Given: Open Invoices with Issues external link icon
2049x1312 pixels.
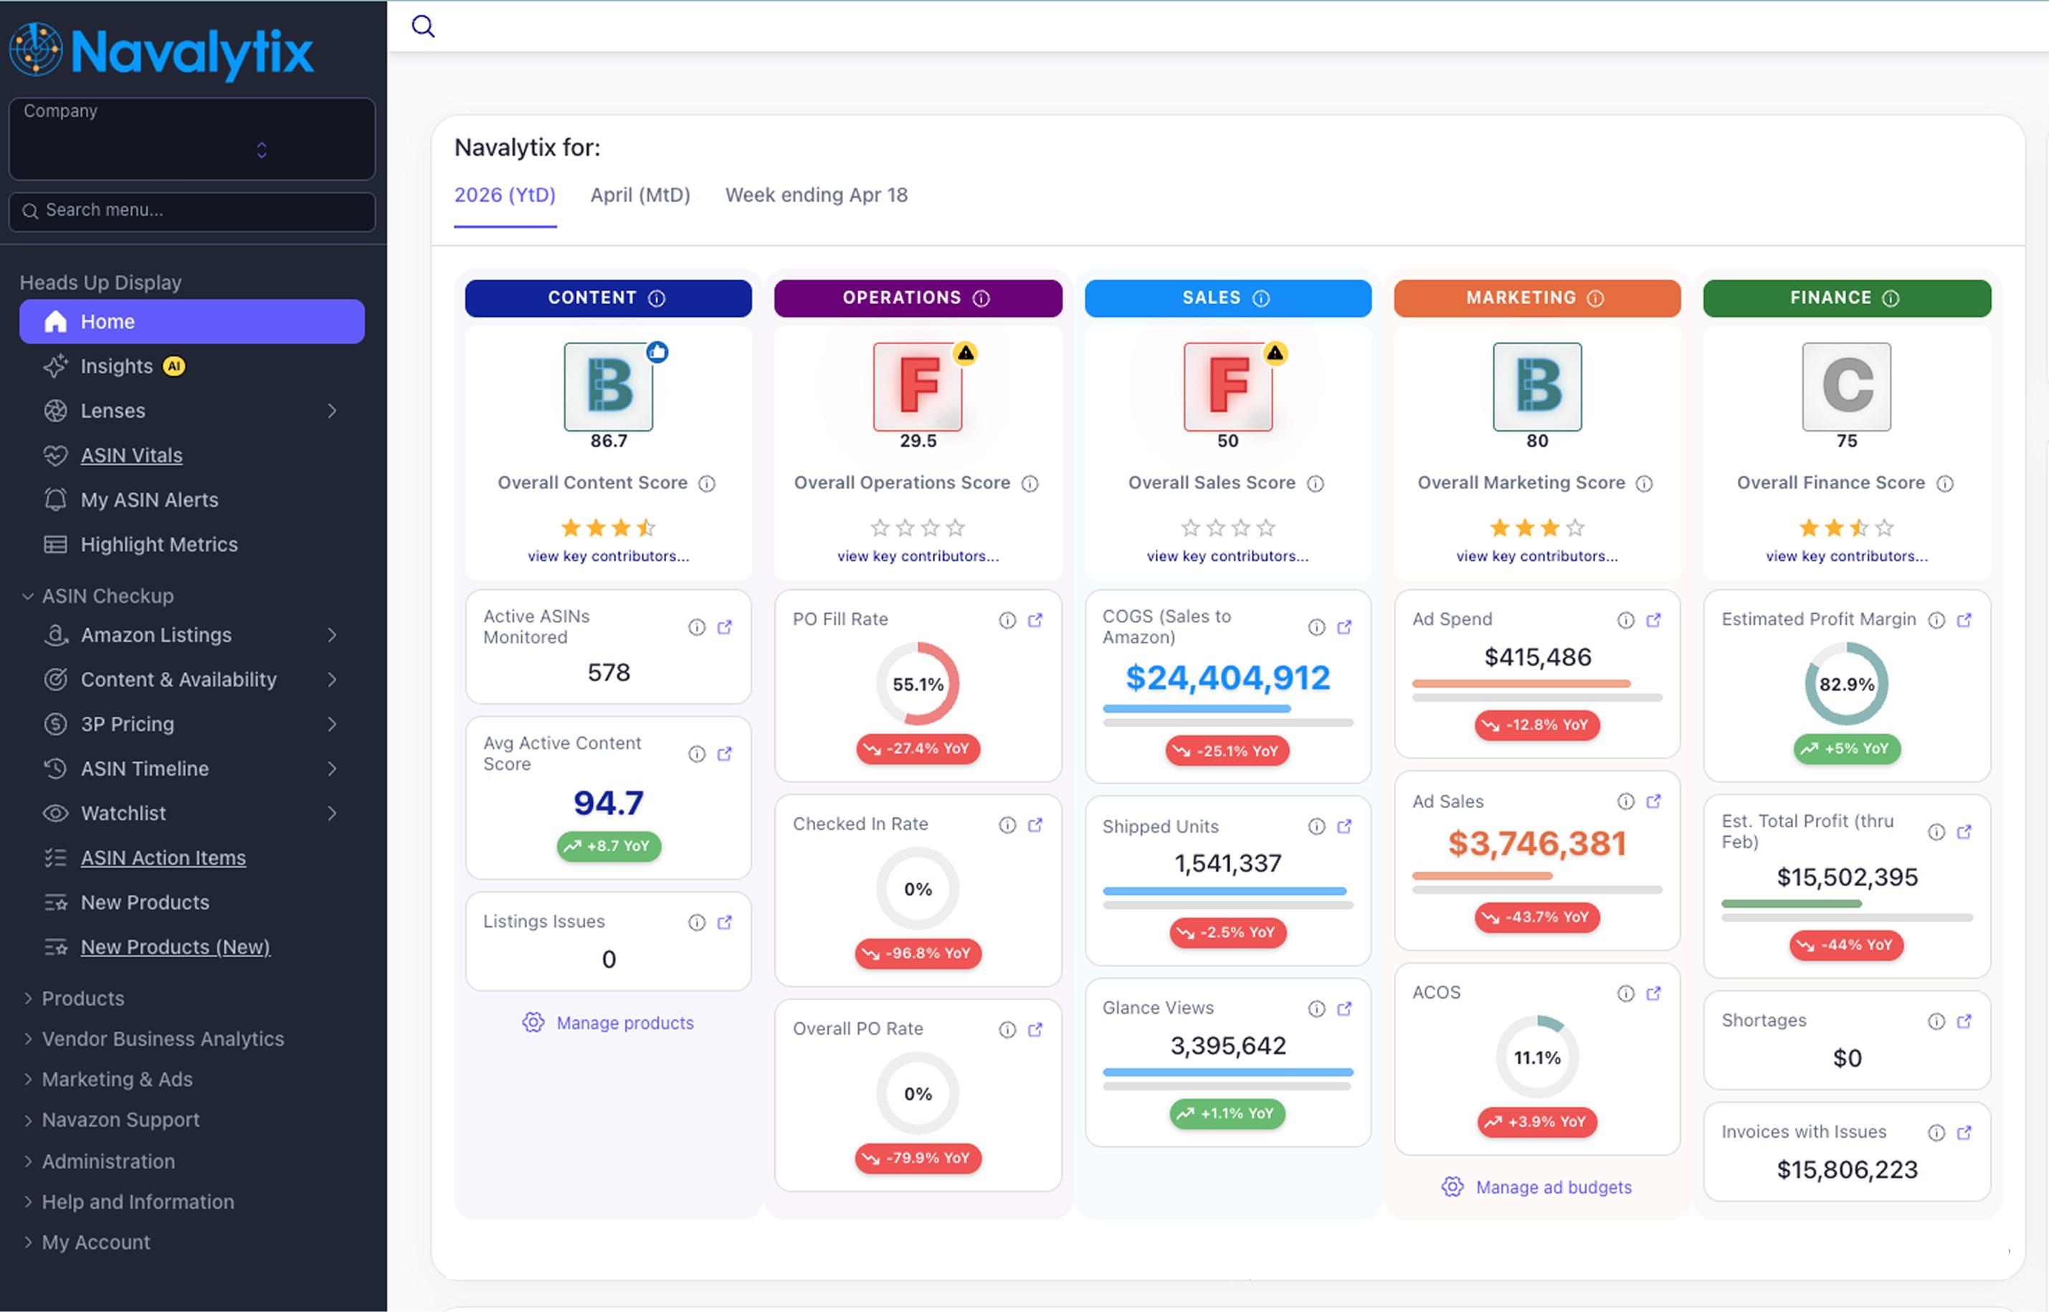Looking at the screenshot, I should point(1964,1132).
